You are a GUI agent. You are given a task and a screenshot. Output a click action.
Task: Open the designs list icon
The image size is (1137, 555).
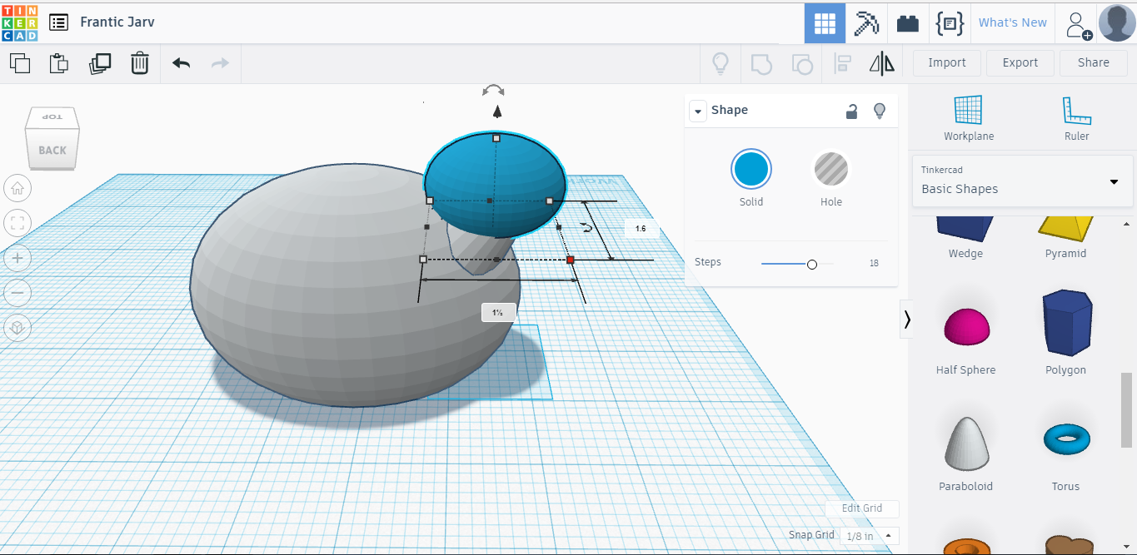pos(58,22)
